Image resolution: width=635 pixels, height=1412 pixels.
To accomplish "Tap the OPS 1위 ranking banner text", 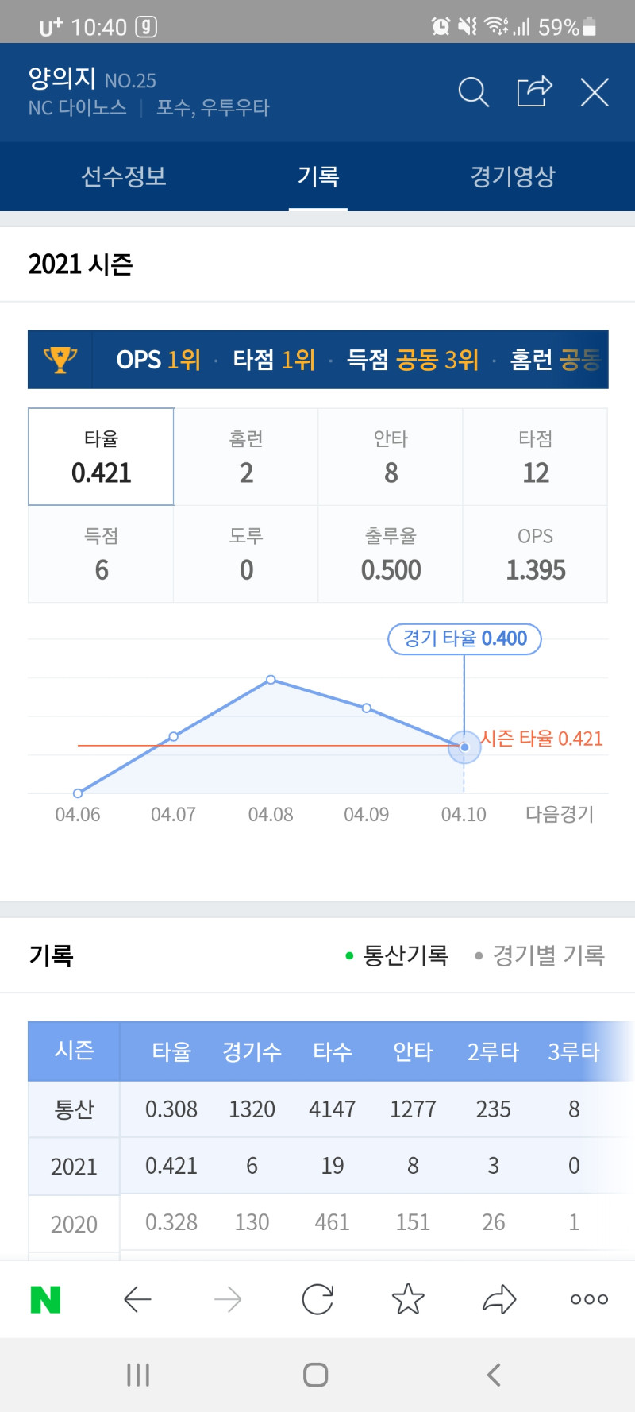I will click(158, 360).
